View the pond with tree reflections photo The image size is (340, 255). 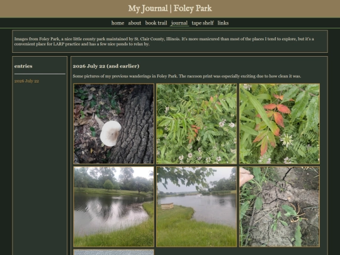(113, 207)
